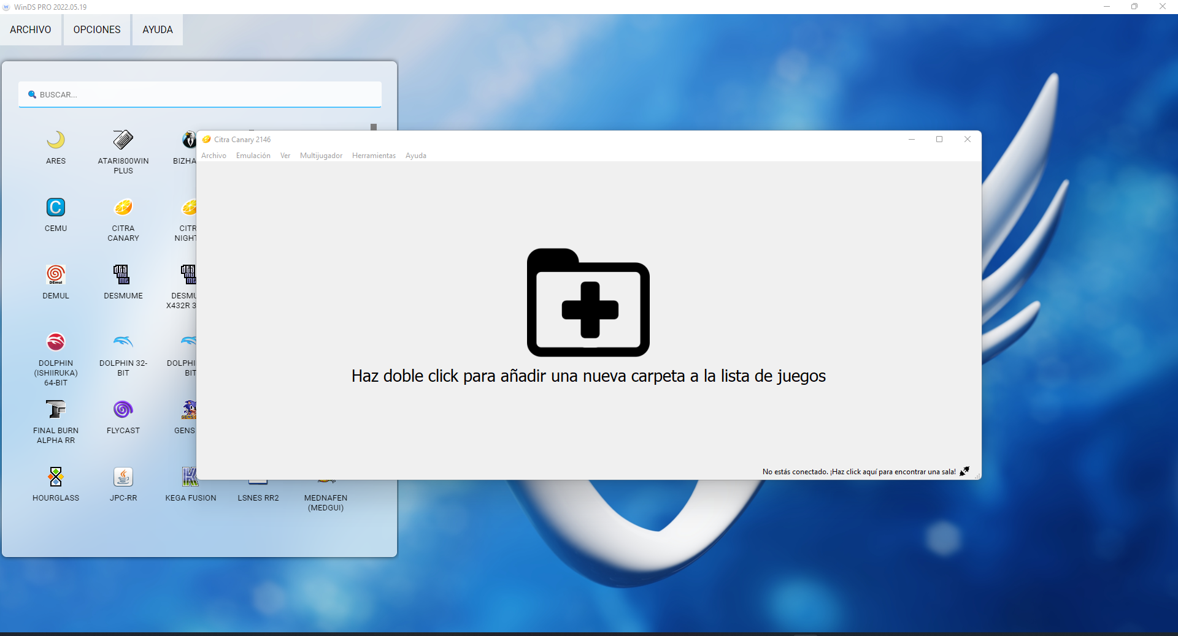This screenshot has width=1178, height=636.
Task: Open the OPCIONES menu in WinDS PRO
Action: click(97, 29)
